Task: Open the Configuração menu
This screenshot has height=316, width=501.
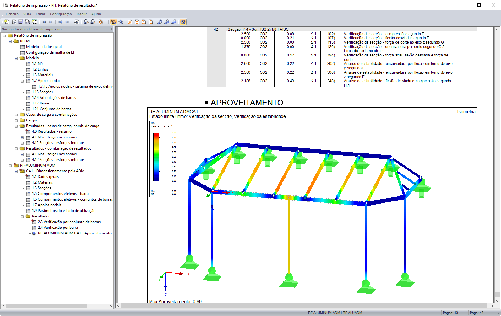Action: (x=61, y=14)
